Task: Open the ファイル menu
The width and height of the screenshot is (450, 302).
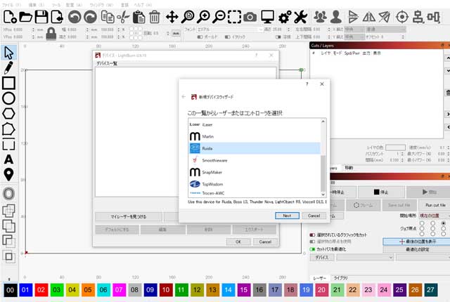Action: coord(11,5)
